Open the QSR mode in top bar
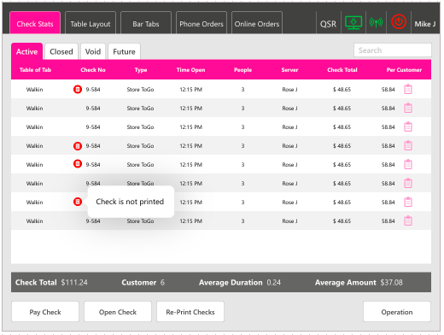The image size is (444, 335). pyautogui.click(x=328, y=24)
